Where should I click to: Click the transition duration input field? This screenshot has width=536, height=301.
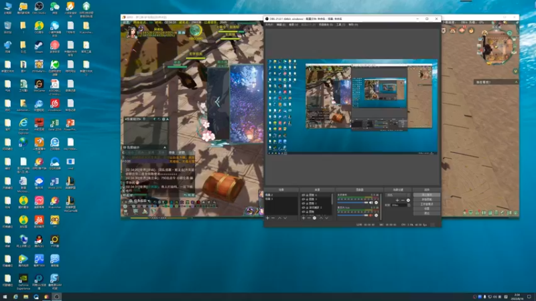click(x=399, y=205)
